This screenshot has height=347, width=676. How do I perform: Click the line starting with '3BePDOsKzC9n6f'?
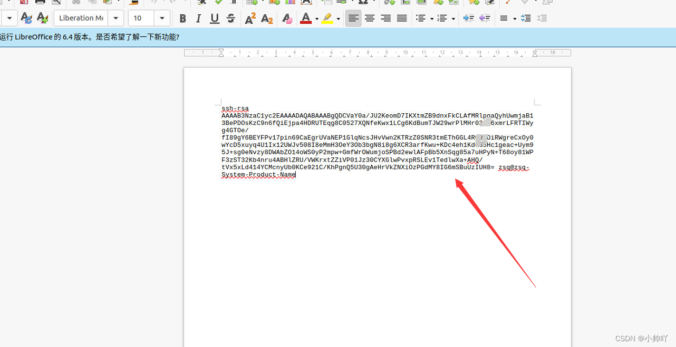[378, 123]
